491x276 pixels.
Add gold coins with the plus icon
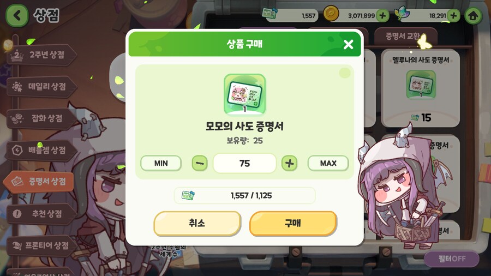(382, 15)
